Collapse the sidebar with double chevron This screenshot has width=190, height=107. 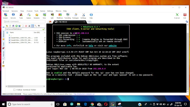tap(3, 27)
